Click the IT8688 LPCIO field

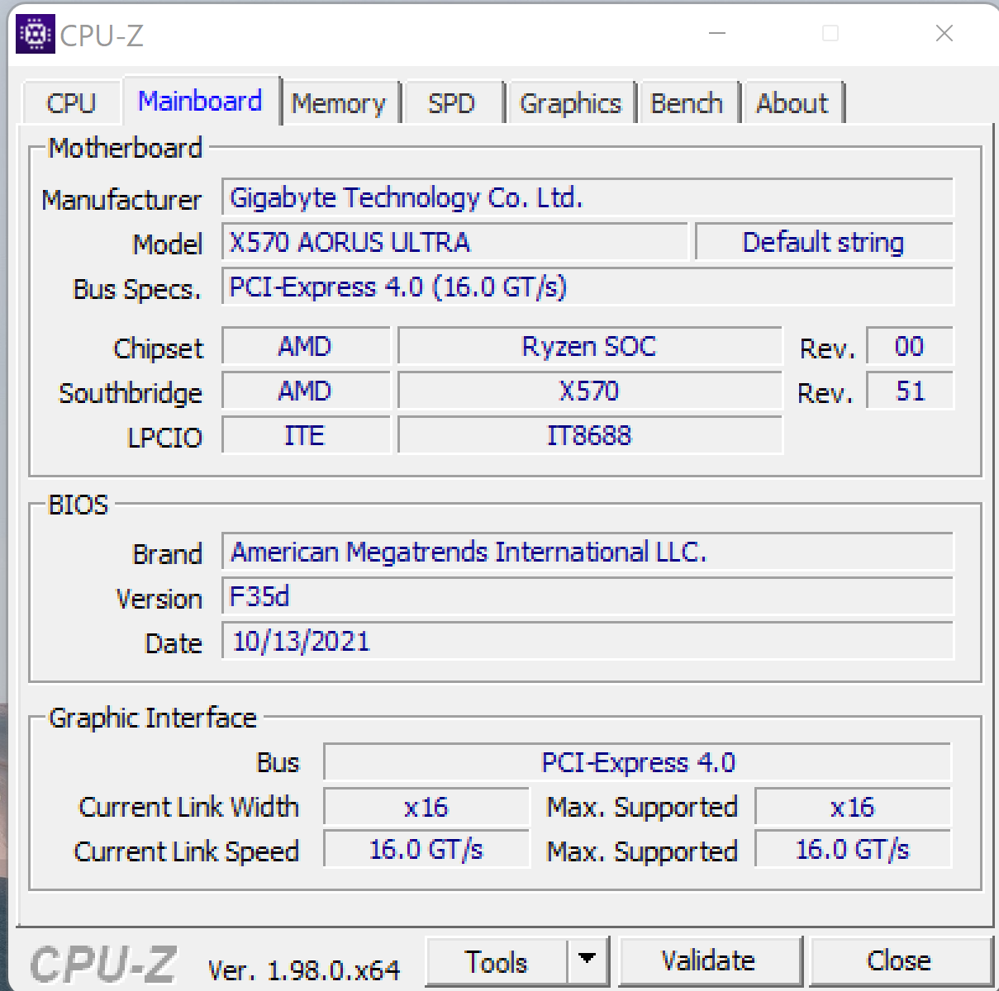click(589, 435)
